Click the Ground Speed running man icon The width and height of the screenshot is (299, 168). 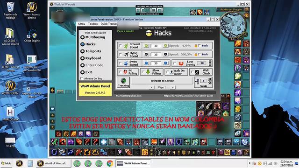(x=126, y=46)
